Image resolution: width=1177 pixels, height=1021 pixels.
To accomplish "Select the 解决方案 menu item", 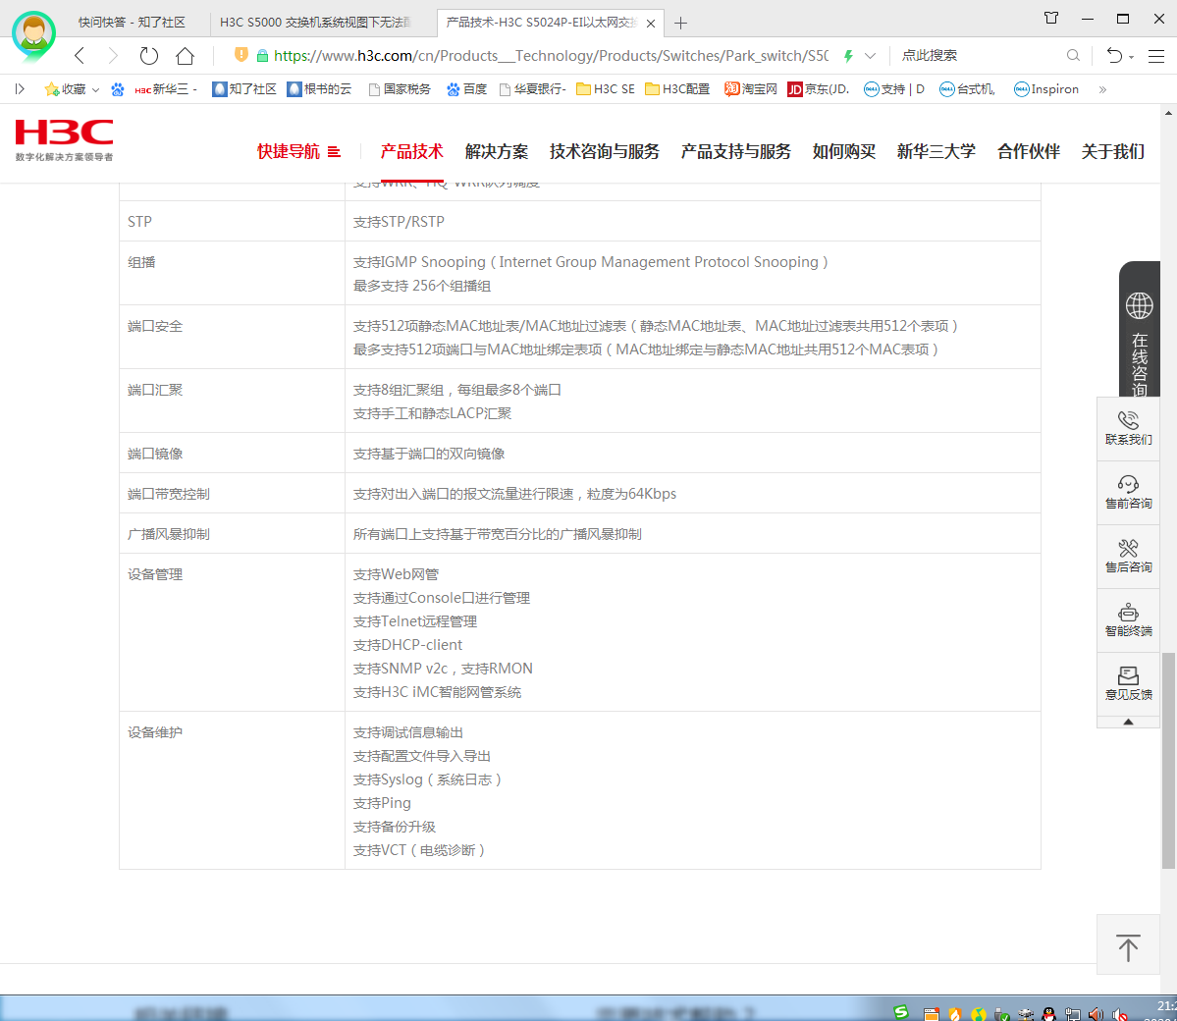I will click(x=496, y=151).
